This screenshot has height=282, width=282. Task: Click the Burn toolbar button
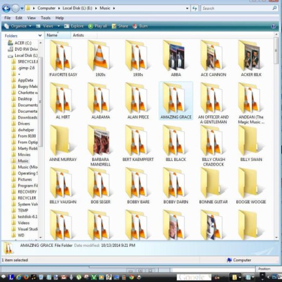click(x=140, y=26)
